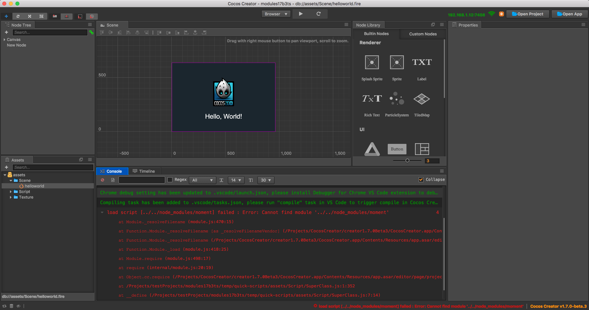Expand the Script folder in Assets

(x=11, y=192)
